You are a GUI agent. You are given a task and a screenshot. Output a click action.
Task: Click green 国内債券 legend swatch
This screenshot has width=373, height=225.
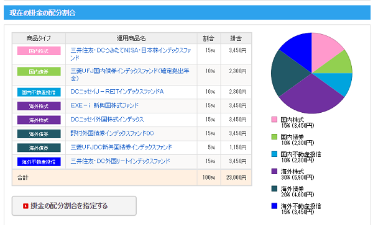(274, 136)
